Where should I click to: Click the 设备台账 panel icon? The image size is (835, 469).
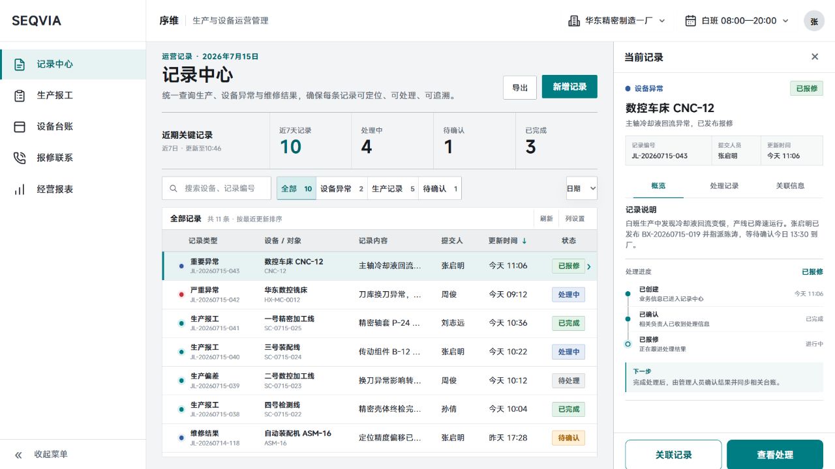20,127
